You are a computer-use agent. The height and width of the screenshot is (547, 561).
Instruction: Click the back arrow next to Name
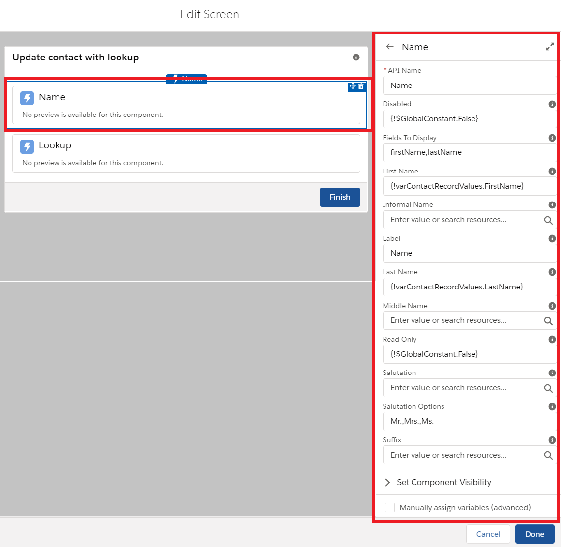390,47
